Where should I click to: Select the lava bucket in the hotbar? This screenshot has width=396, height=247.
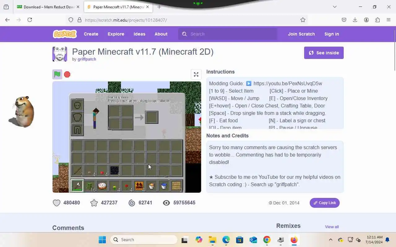152,186
